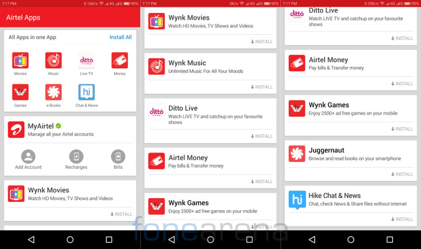
Task: Tap the Airtel Apps header title
Action: click(x=23, y=18)
